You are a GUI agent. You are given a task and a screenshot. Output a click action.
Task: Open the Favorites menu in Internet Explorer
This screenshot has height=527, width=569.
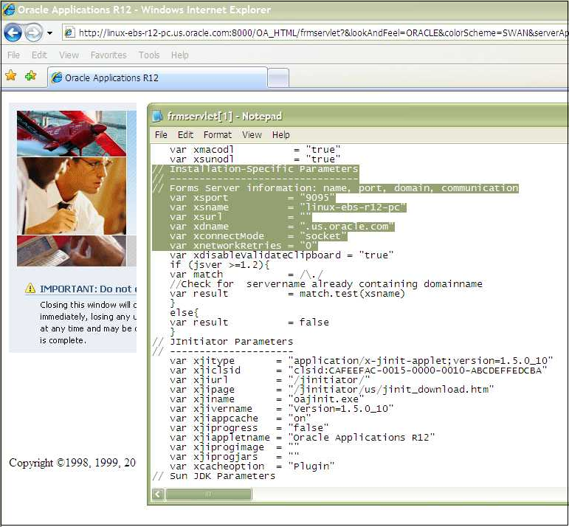tap(108, 55)
